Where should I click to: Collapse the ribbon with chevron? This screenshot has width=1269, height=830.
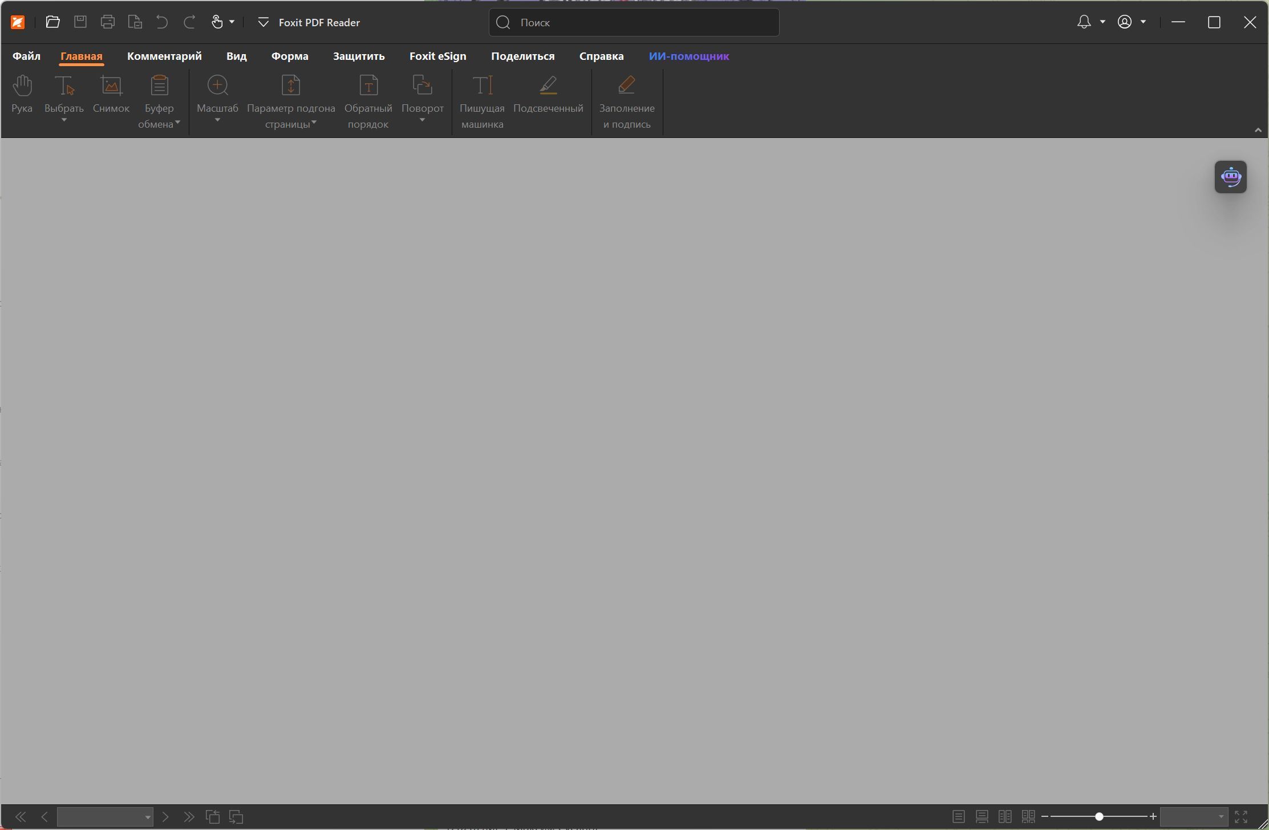[x=1258, y=131]
